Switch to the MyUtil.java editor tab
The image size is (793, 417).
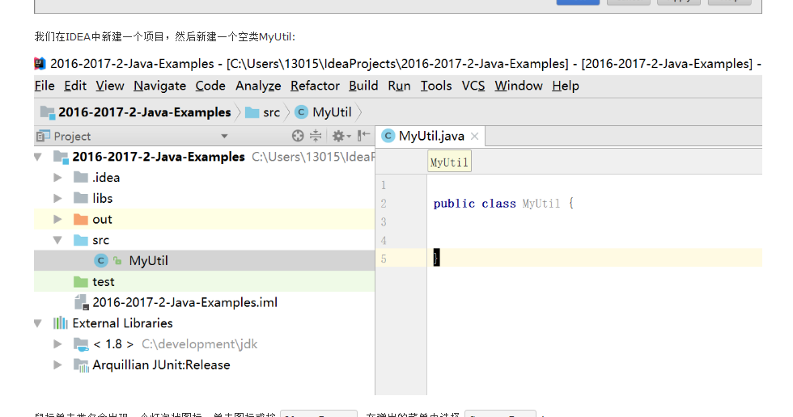coord(430,137)
